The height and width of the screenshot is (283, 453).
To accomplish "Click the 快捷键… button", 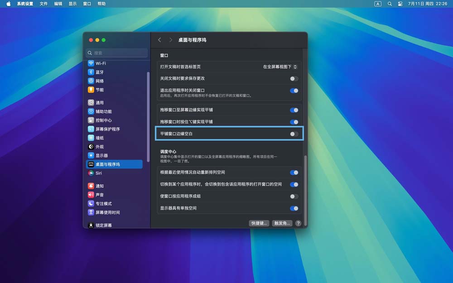I will tap(259, 223).
